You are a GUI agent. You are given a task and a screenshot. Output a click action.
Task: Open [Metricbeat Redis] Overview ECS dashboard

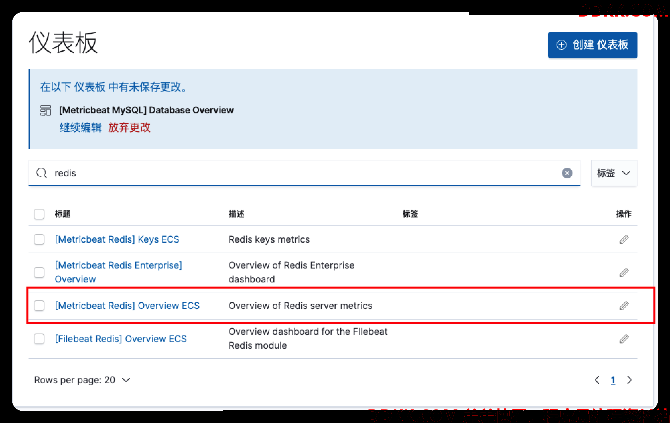click(127, 306)
